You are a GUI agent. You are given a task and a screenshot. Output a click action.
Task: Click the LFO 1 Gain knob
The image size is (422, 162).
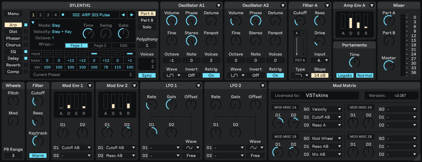(x=172, y=105)
